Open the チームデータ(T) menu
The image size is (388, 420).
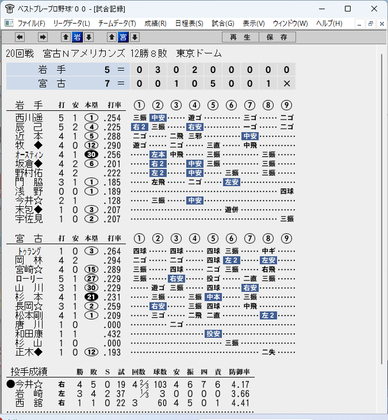[117, 24]
